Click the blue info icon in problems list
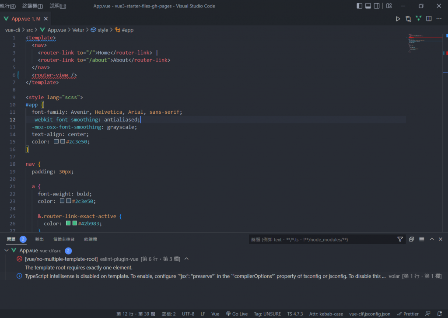The image size is (448, 318). tap(19, 276)
